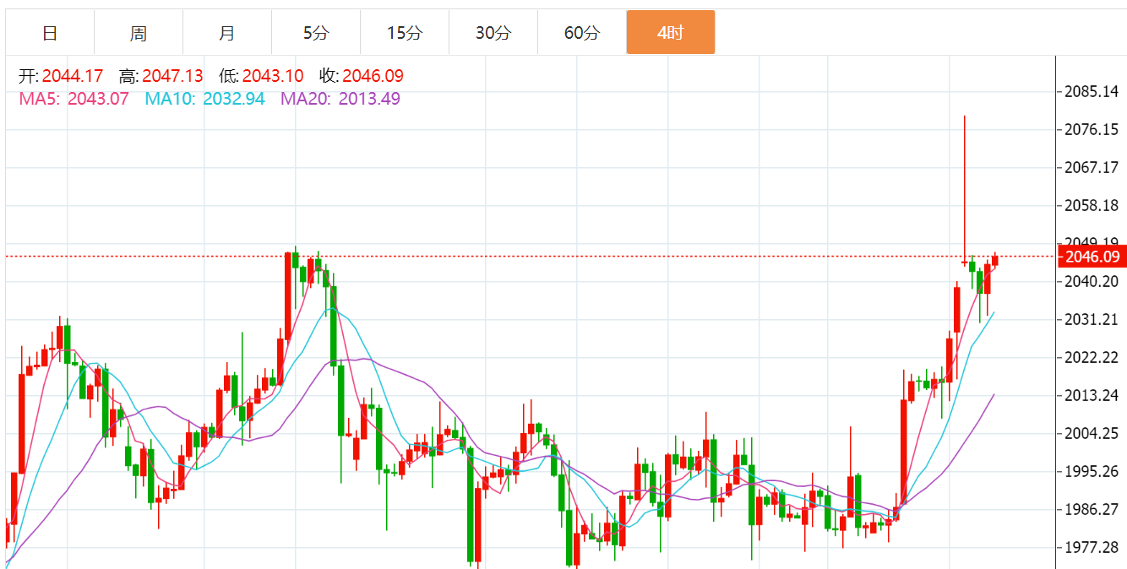The image size is (1127, 569).
Task: Select the 30分 timeframe tab
Action: point(493,33)
